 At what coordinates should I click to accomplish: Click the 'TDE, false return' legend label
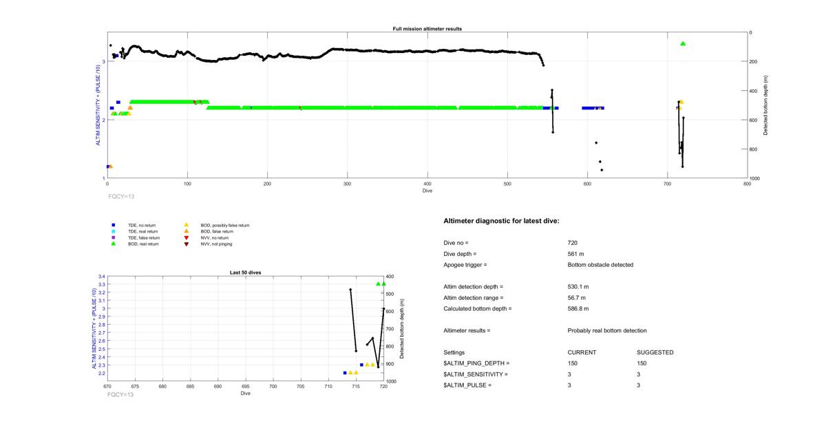point(143,237)
